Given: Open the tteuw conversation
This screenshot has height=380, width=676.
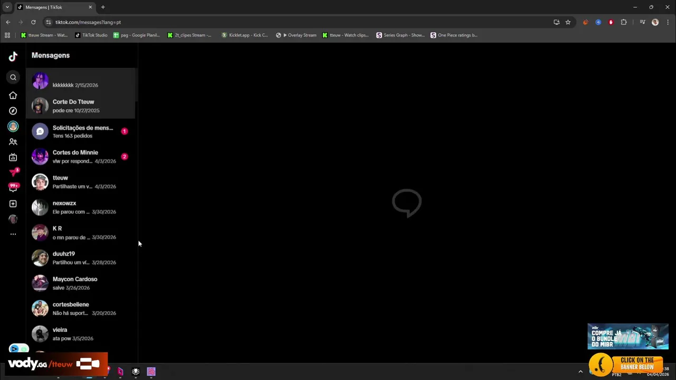Looking at the screenshot, I should [80, 182].
